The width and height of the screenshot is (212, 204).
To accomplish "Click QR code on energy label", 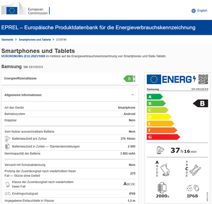I will [x=203, y=79].
